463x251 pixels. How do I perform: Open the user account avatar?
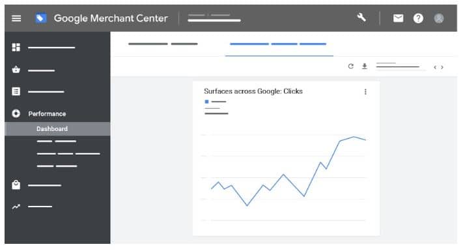[439, 18]
